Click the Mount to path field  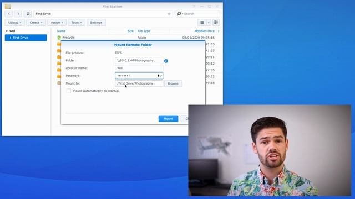pos(139,83)
